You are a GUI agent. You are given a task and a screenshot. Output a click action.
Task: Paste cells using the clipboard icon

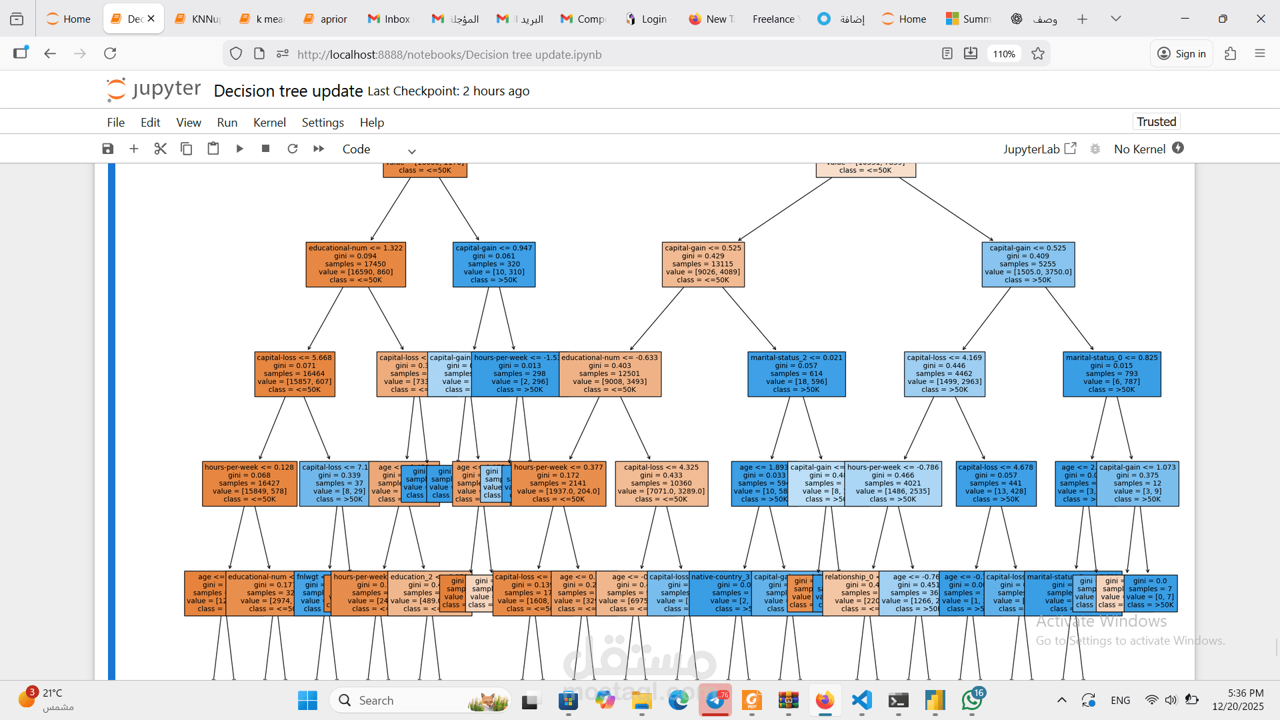coord(213,149)
